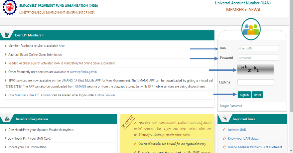Click the Dear EPF Members people icon
The height and width of the screenshot is (153, 293).
(7, 35)
